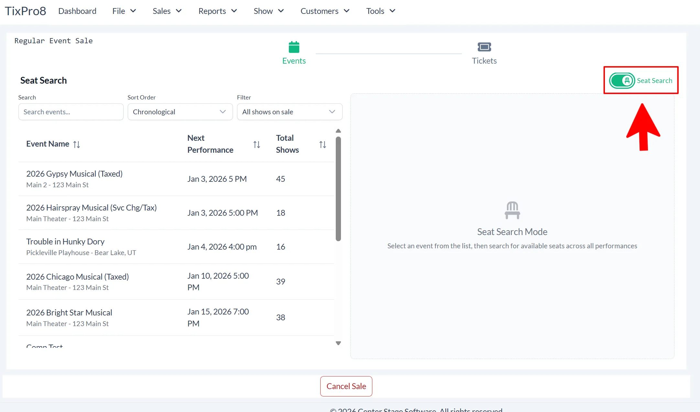Image resolution: width=700 pixels, height=412 pixels.
Task: Select 2026 Hairspray Musical event row
Action: click(176, 213)
